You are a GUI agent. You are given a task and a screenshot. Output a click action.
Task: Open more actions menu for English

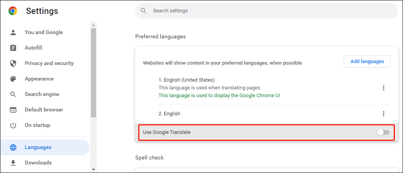(384, 114)
